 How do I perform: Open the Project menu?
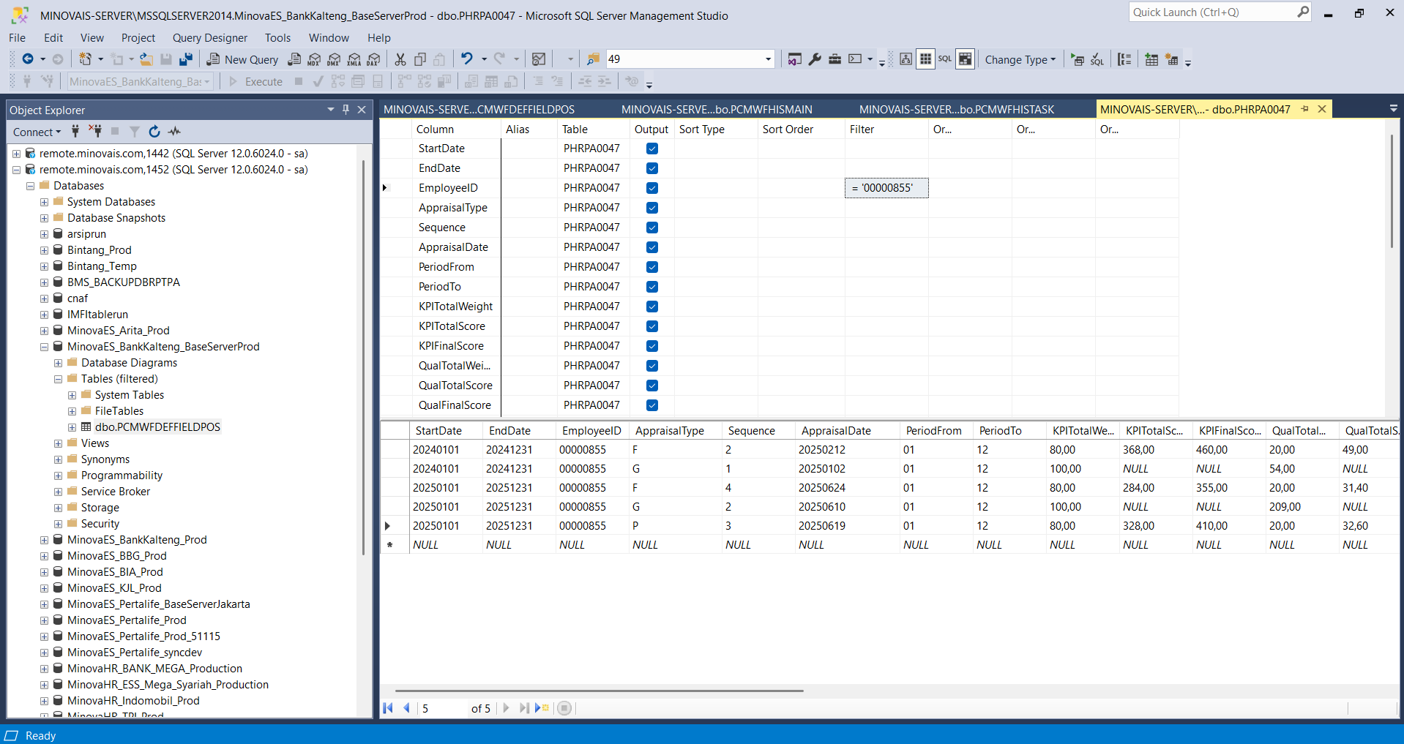click(x=138, y=38)
